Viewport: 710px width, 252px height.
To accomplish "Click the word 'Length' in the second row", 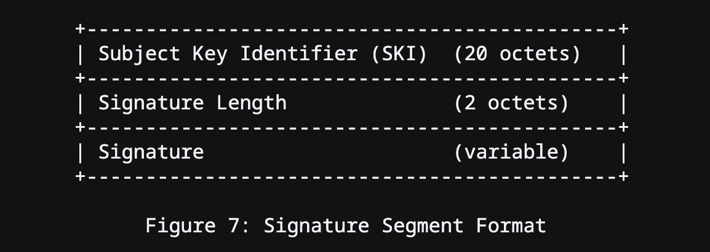I will (251, 103).
